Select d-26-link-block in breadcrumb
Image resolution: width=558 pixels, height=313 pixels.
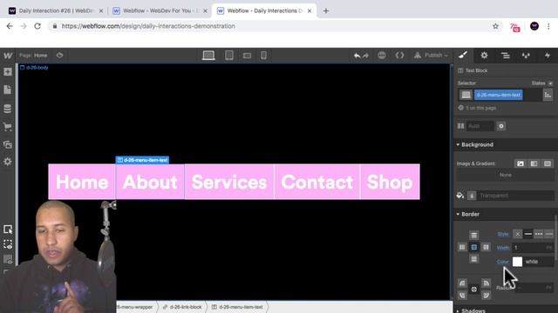[x=182, y=307]
